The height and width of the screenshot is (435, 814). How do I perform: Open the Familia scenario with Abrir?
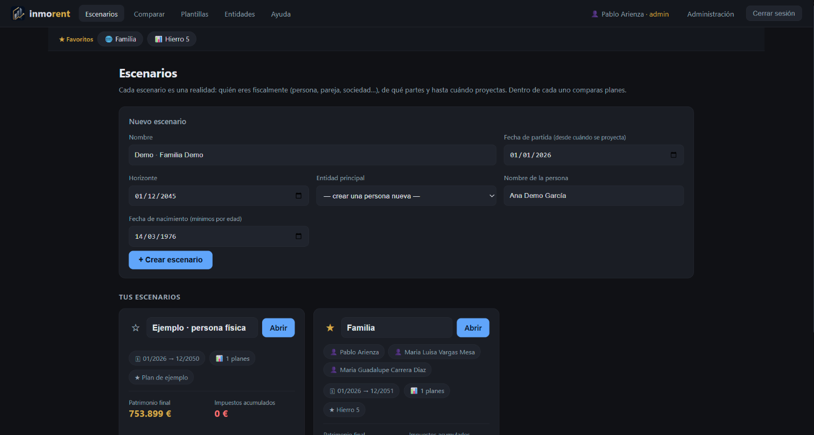[473, 327]
